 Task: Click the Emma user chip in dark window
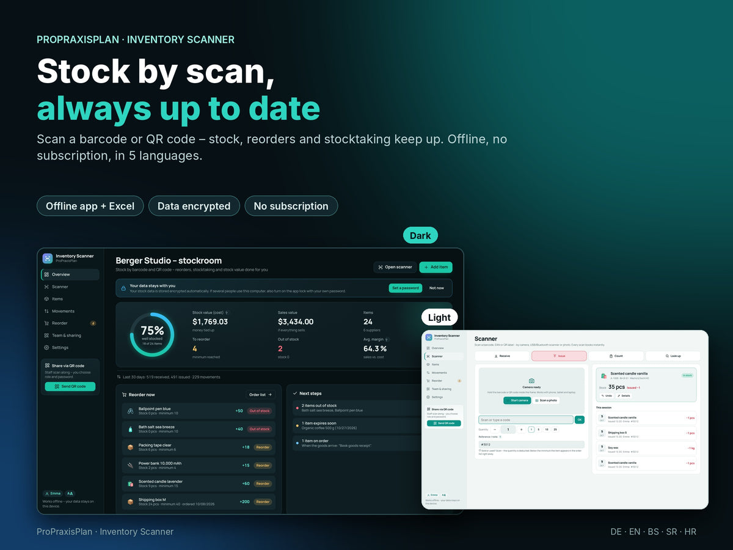pos(53,493)
